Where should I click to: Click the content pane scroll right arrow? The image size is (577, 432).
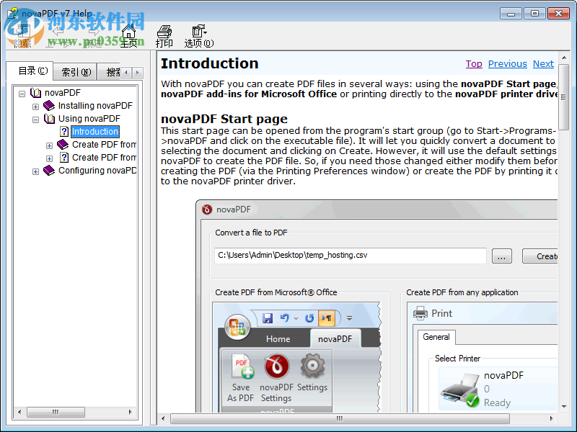pos(551,418)
